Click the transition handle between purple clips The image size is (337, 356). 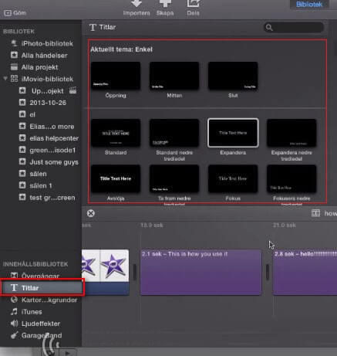pyautogui.click(x=268, y=272)
